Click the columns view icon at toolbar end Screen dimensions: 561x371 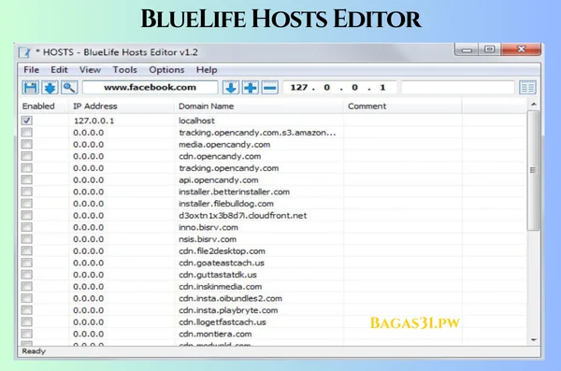click(527, 87)
